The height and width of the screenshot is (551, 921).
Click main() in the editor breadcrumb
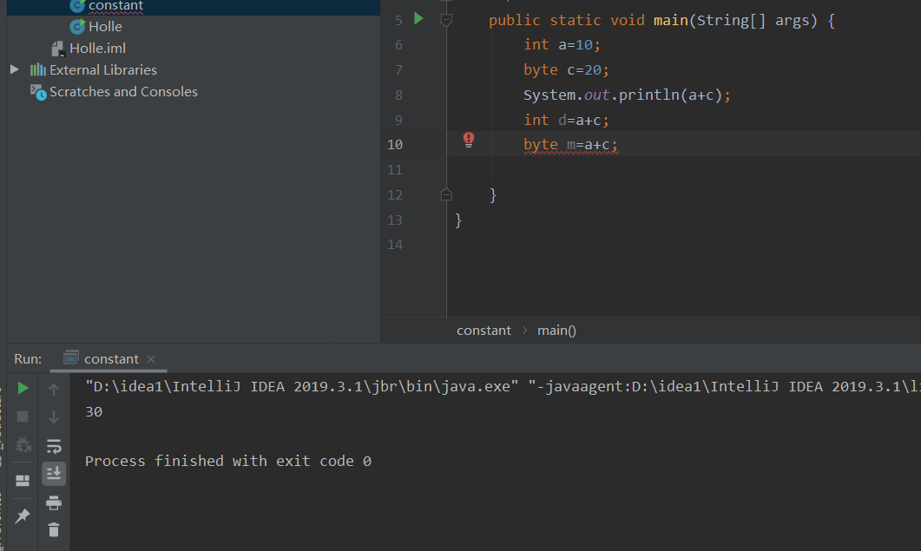556,330
